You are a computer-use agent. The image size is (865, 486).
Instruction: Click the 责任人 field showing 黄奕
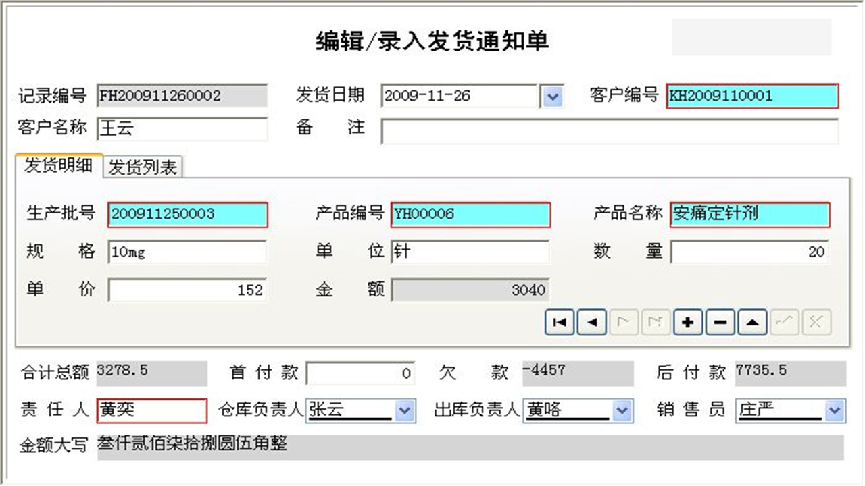coord(151,410)
